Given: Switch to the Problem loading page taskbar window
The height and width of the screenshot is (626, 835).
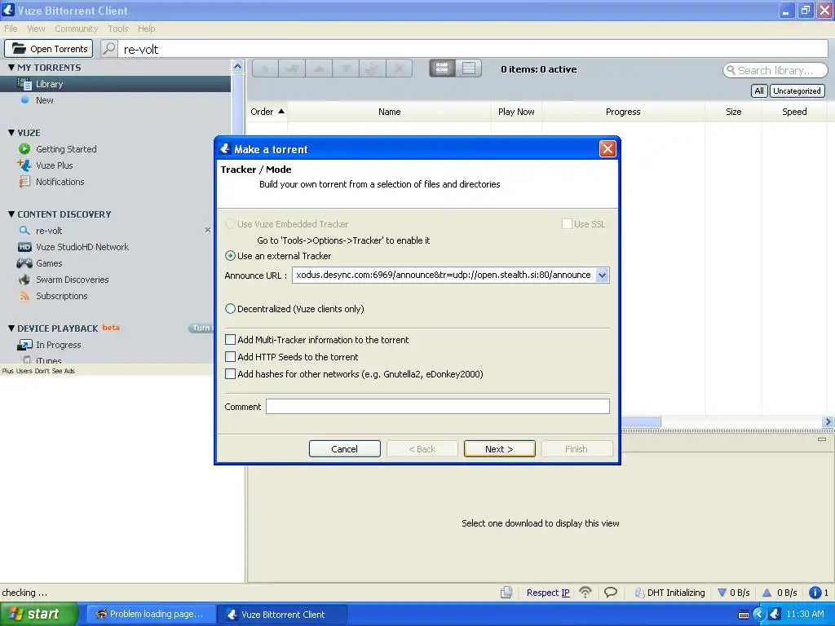Looking at the screenshot, I should (151, 615).
